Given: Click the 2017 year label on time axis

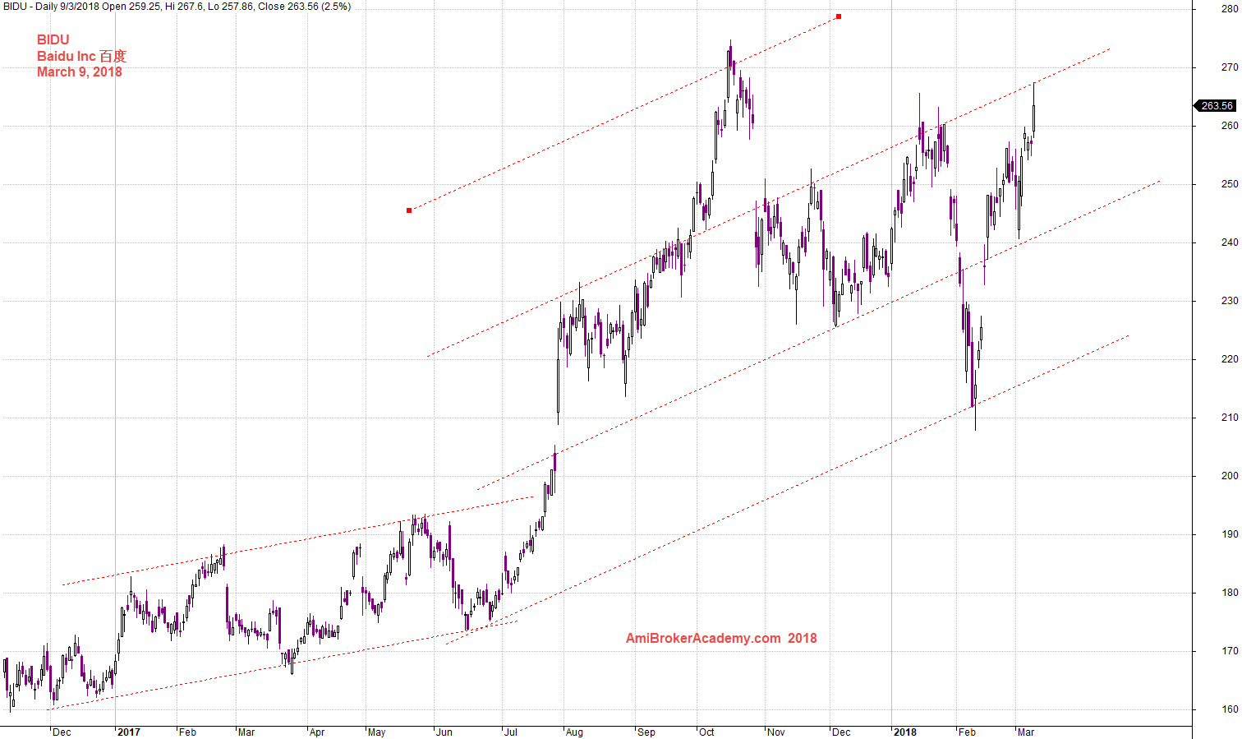Looking at the screenshot, I should click(128, 732).
